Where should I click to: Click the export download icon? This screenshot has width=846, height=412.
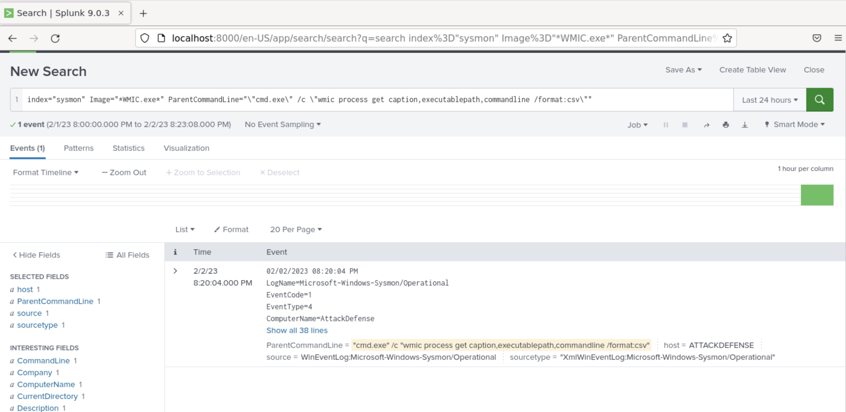point(745,125)
